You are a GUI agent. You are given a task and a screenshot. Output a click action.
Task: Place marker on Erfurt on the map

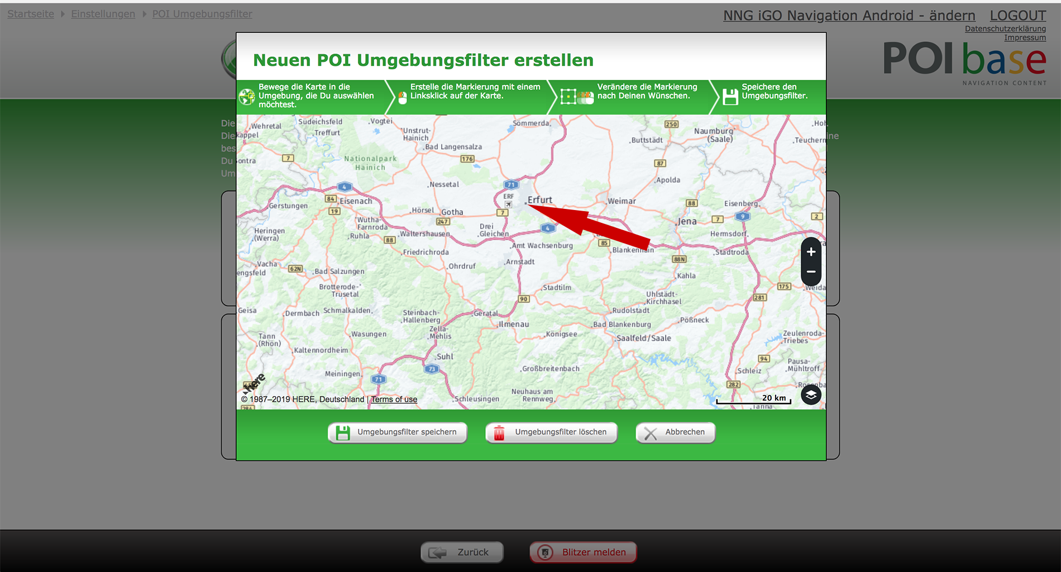(x=527, y=204)
